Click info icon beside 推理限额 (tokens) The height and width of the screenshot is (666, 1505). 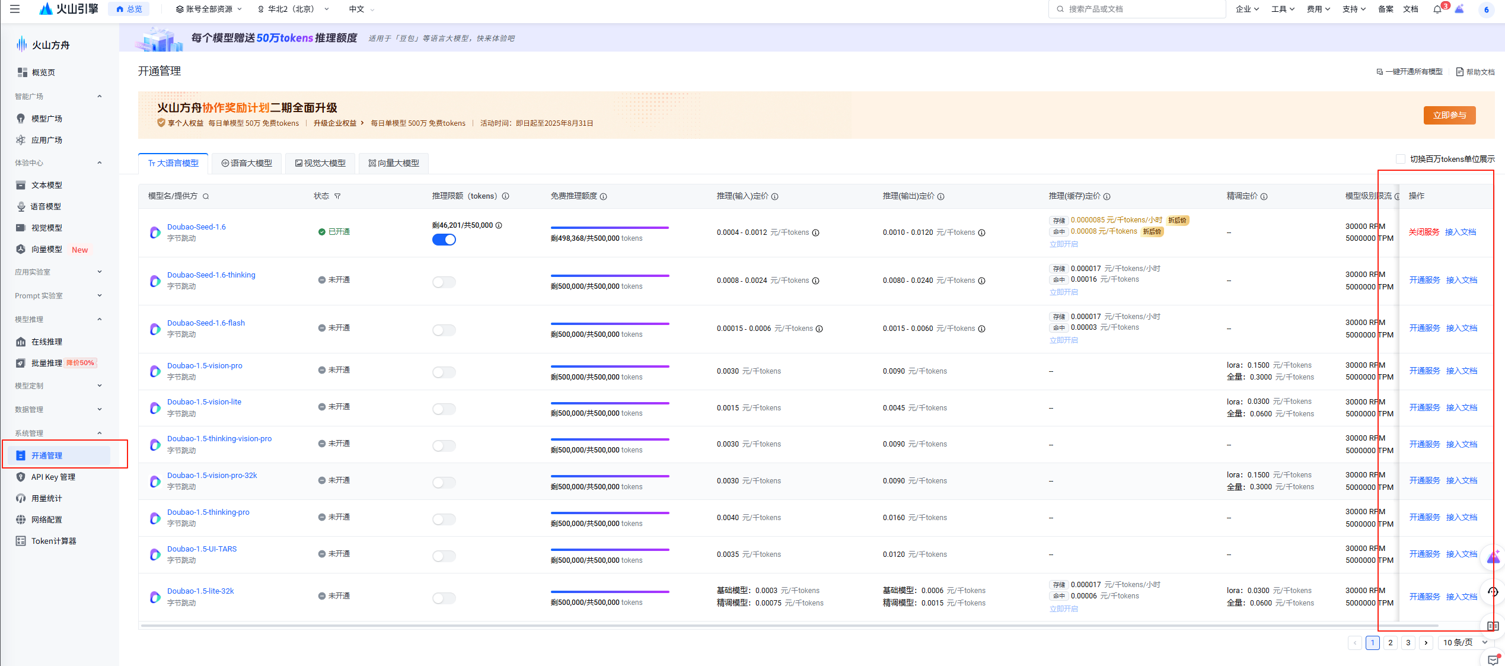pyautogui.click(x=505, y=196)
